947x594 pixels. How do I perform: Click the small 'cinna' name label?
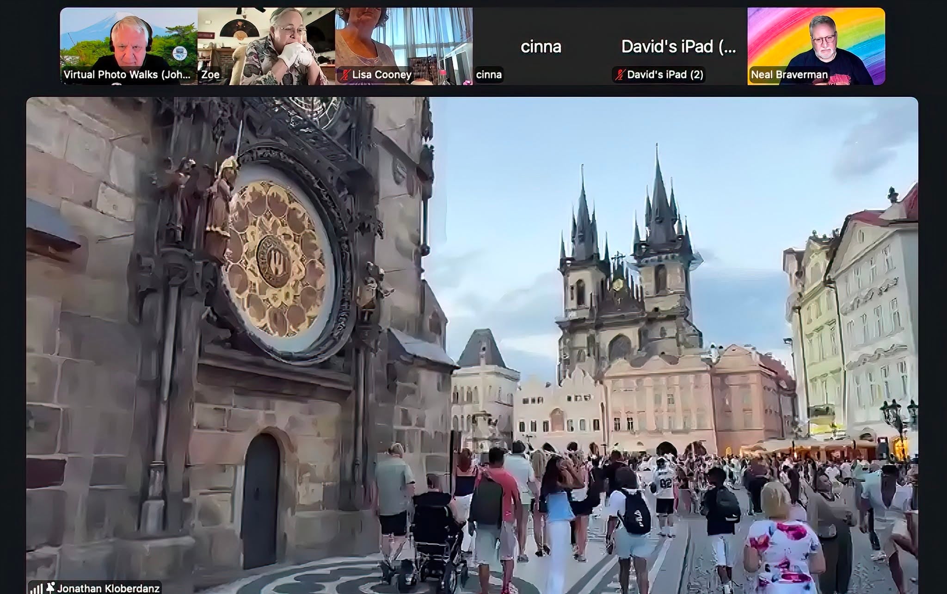click(x=489, y=74)
